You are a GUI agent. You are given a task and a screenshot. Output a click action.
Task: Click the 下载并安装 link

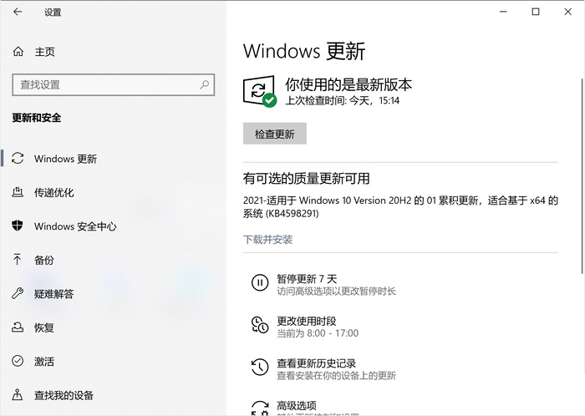[267, 240]
